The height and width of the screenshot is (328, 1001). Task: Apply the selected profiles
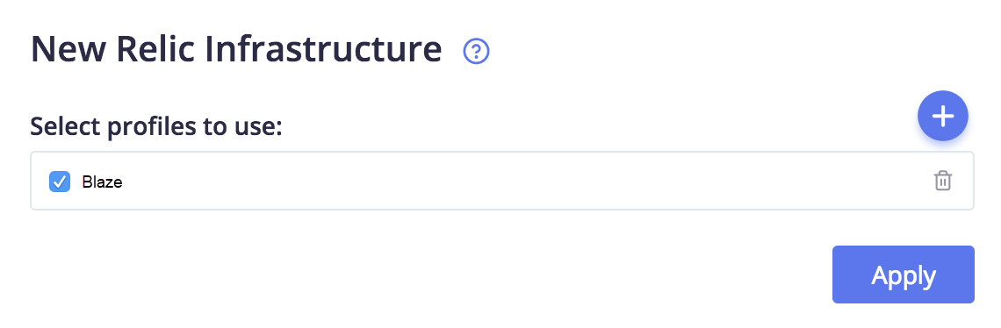click(x=904, y=275)
